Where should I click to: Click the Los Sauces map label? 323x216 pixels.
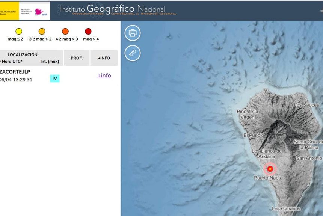point(306,105)
